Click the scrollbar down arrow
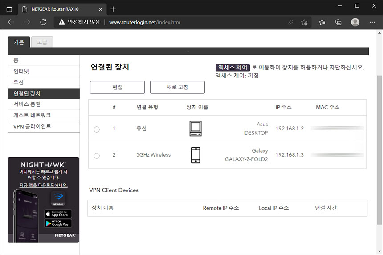Image resolution: width=383 pixels, height=255 pixels. [x=379, y=251]
